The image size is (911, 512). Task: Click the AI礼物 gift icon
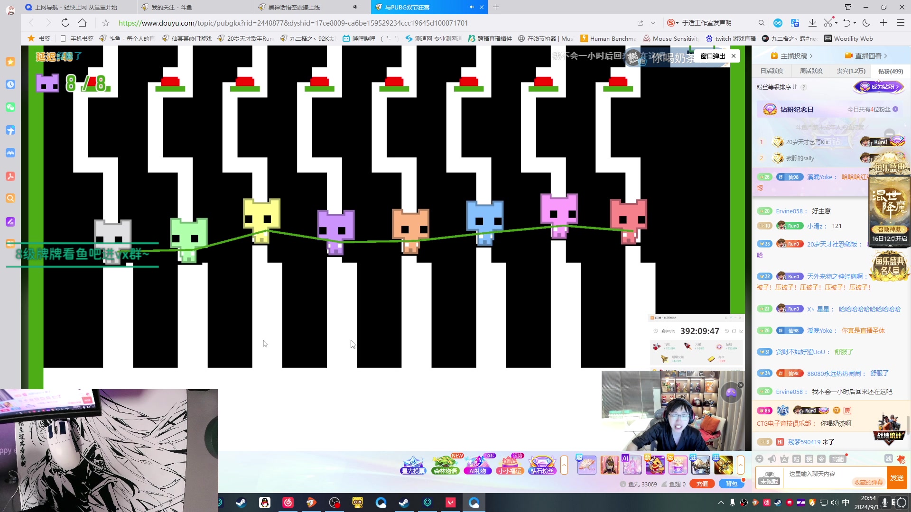click(477, 465)
